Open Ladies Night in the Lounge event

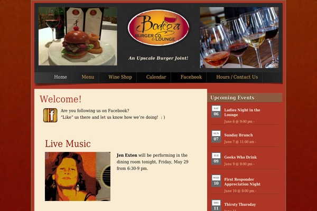click(x=242, y=112)
